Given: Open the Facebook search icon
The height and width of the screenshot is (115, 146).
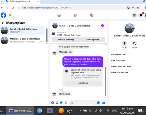Looking at the screenshot, I should pyautogui.click(x=10, y=15).
